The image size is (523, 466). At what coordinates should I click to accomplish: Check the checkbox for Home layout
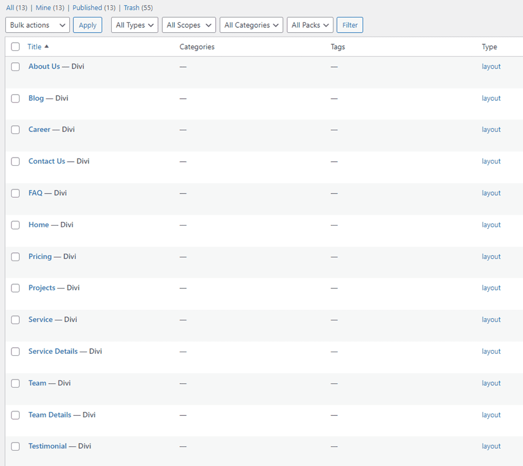click(x=15, y=225)
